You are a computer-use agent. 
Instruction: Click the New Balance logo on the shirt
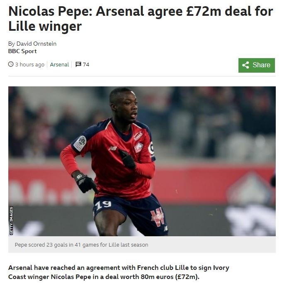coord(112,148)
